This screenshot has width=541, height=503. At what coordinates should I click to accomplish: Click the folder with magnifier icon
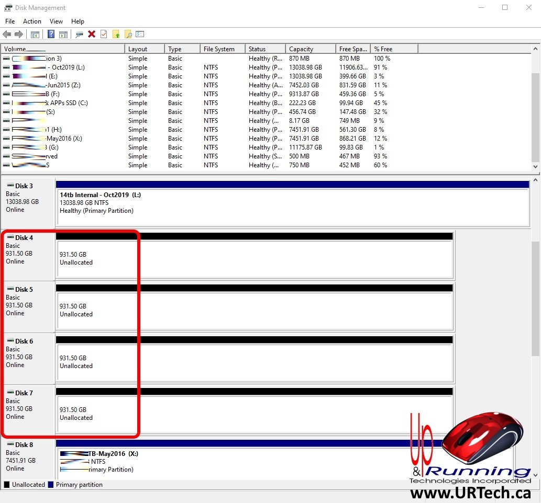[128, 35]
